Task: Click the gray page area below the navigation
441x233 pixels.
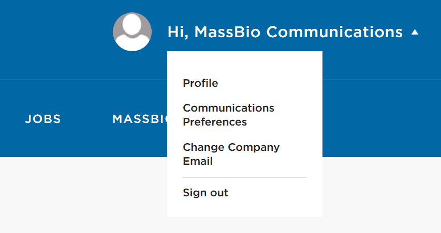Action: click(x=83, y=195)
